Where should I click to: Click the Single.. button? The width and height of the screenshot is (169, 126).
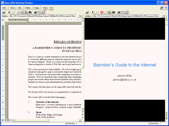click(x=37, y=8)
